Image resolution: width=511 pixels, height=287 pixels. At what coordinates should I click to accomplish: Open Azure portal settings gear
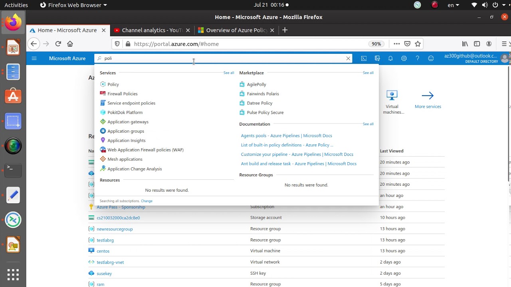[x=404, y=58]
